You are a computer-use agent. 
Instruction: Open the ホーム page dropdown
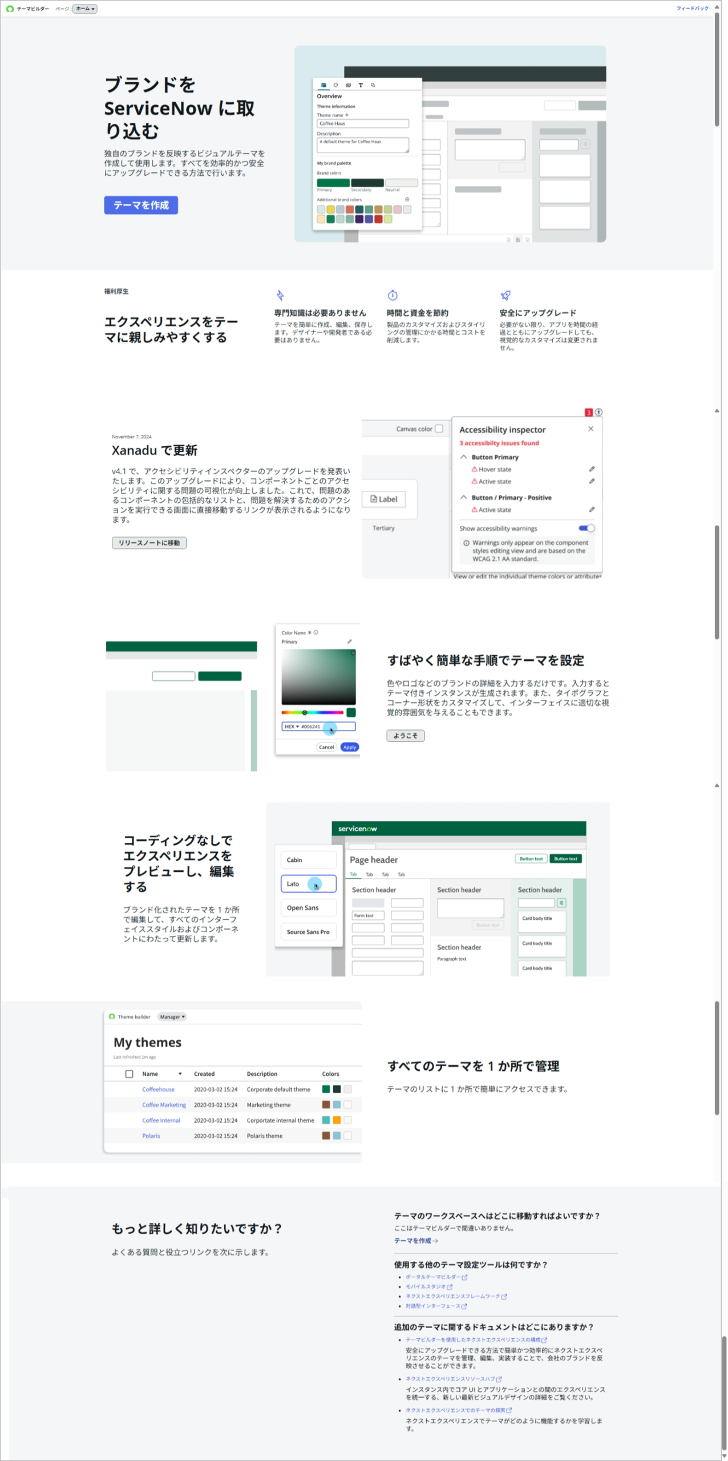click(x=85, y=9)
